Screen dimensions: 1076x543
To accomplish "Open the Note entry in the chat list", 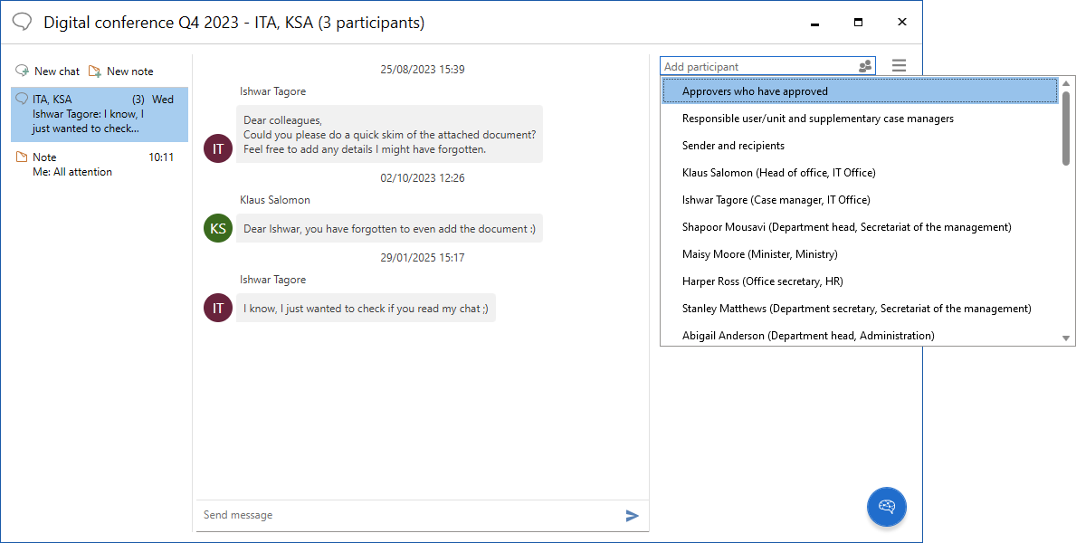I will pyautogui.click(x=99, y=164).
